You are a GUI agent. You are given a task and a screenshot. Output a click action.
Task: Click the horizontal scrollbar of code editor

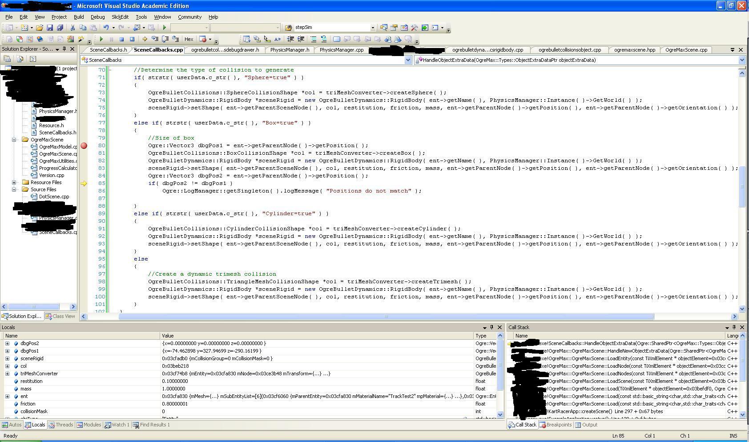pos(386,317)
